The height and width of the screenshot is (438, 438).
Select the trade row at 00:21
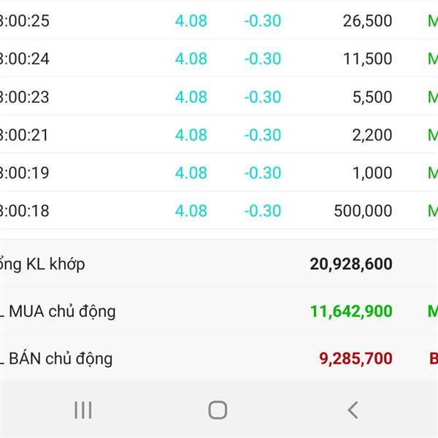(219, 134)
